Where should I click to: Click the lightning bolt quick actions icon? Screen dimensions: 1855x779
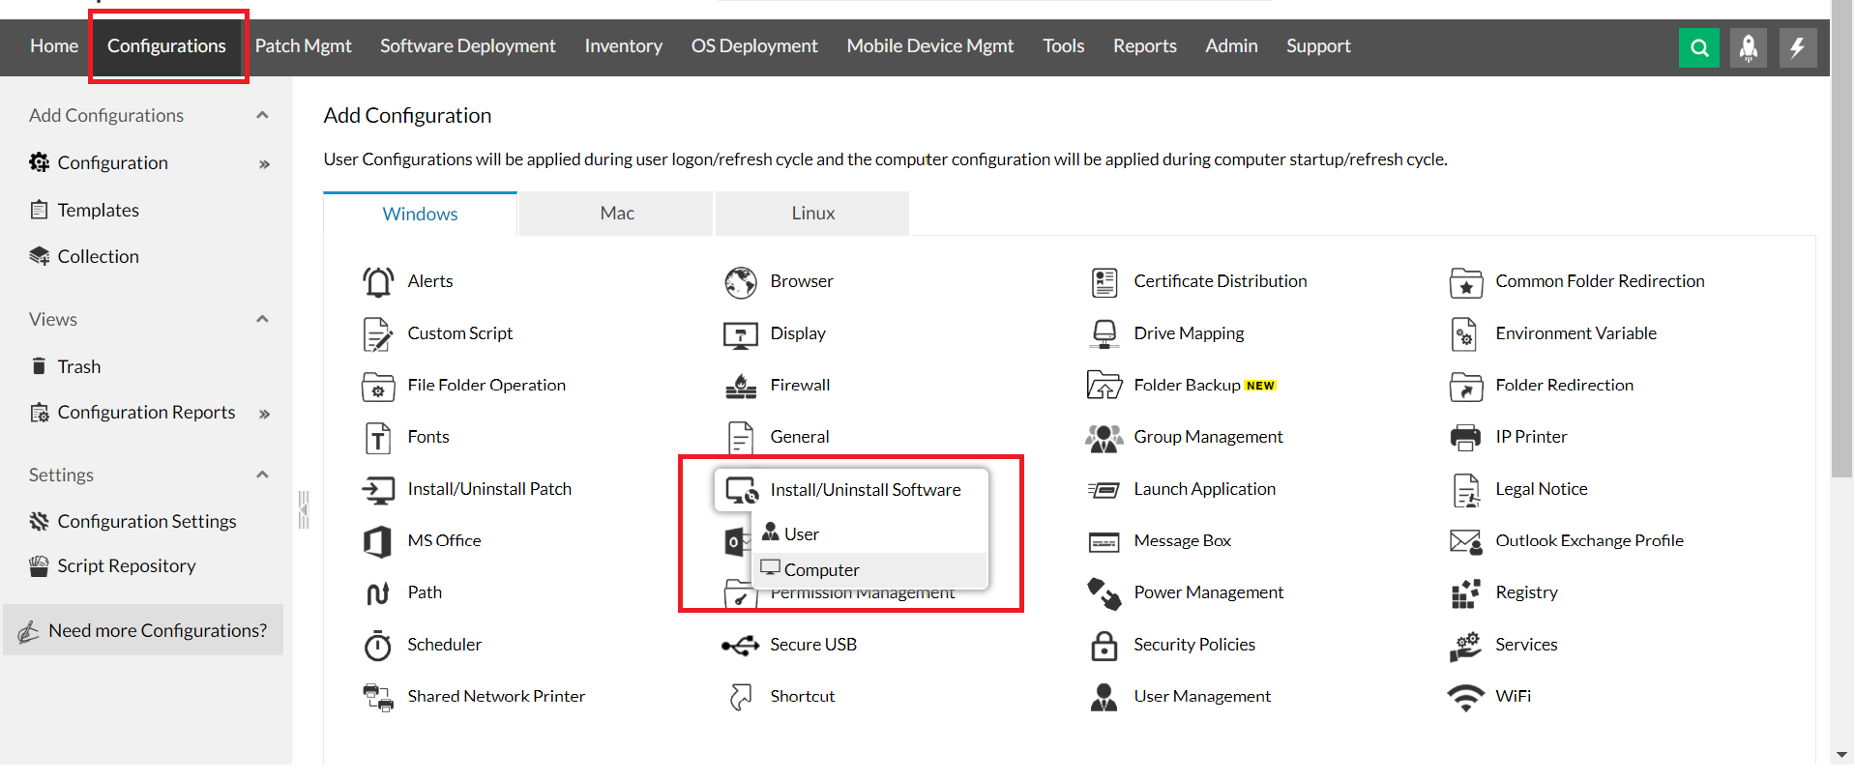1797,47
